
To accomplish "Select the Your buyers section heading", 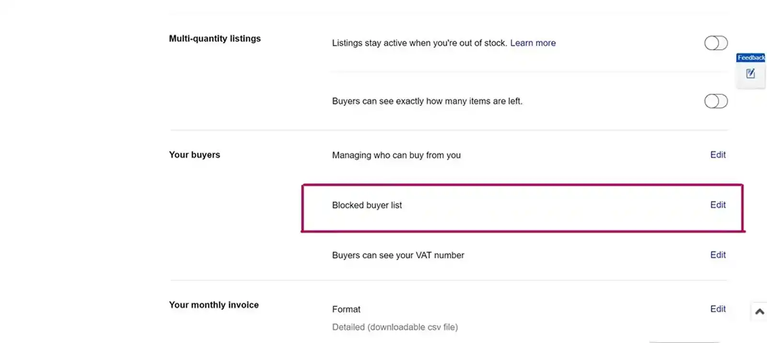I will [194, 155].
